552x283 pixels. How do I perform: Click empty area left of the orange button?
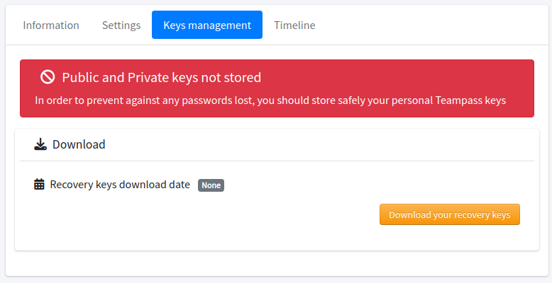pyautogui.click(x=204, y=214)
